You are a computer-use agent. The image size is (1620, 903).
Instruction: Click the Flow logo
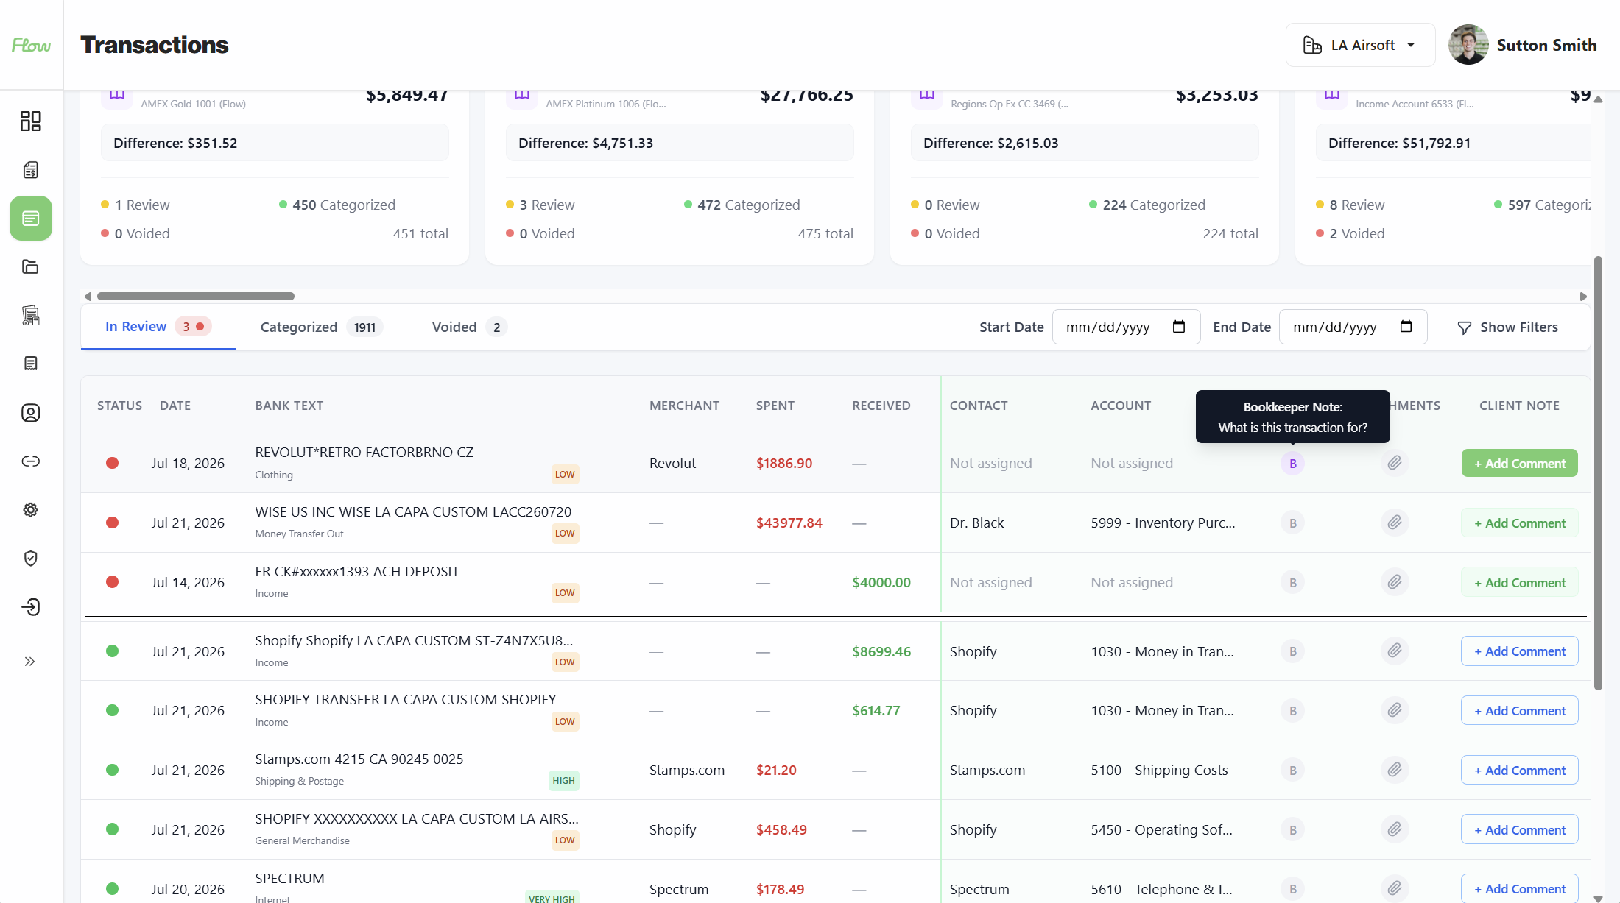coord(31,45)
